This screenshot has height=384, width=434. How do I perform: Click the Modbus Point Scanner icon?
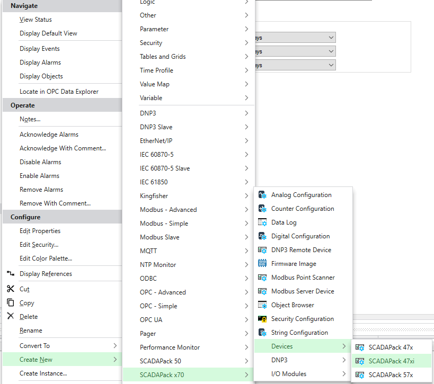[262, 278]
